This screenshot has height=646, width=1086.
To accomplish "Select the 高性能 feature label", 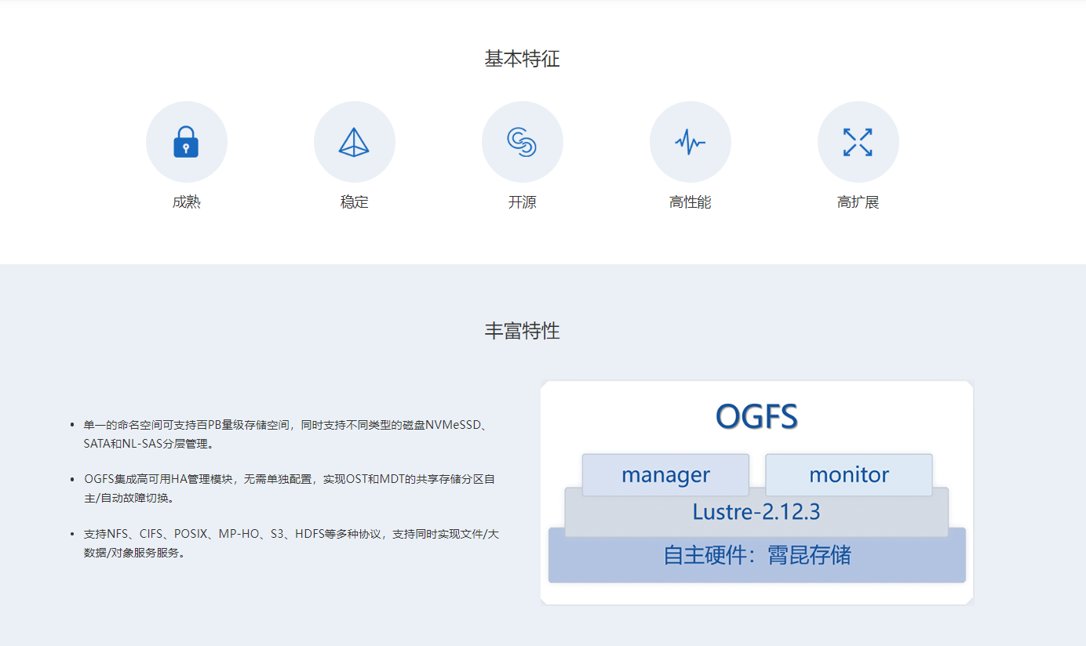I will tap(690, 202).
